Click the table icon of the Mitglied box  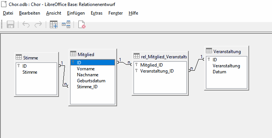[x=73, y=53]
